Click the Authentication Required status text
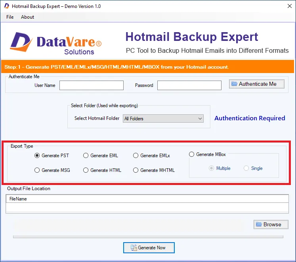 (x=250, y=118)
